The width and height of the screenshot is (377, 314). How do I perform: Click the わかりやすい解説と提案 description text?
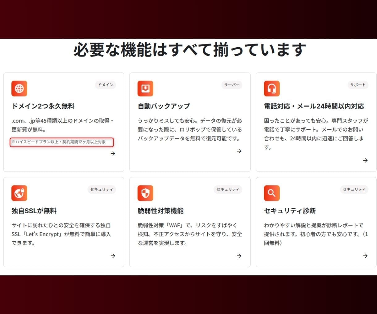316,234
